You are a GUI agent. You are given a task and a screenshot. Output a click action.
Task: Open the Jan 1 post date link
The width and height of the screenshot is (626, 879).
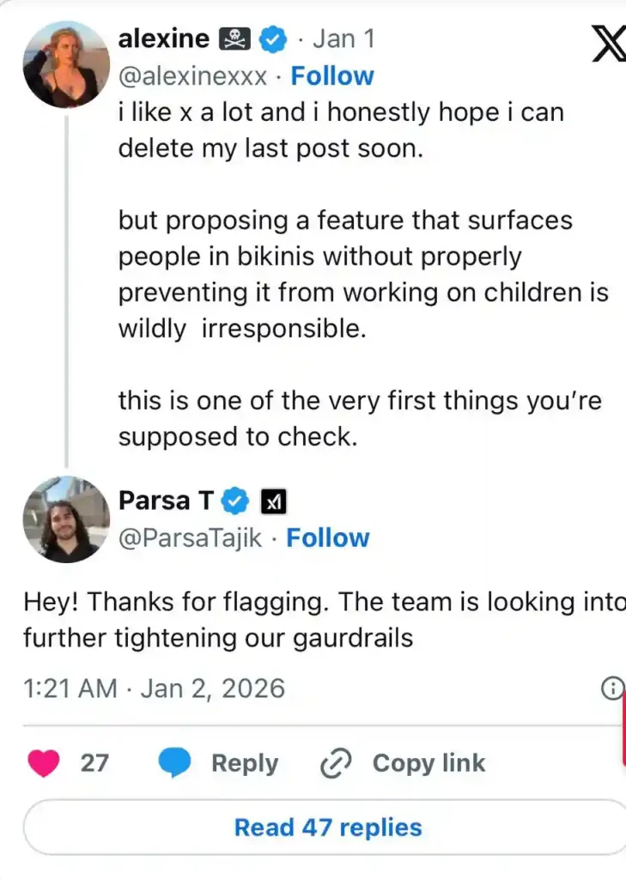(343, 39)
